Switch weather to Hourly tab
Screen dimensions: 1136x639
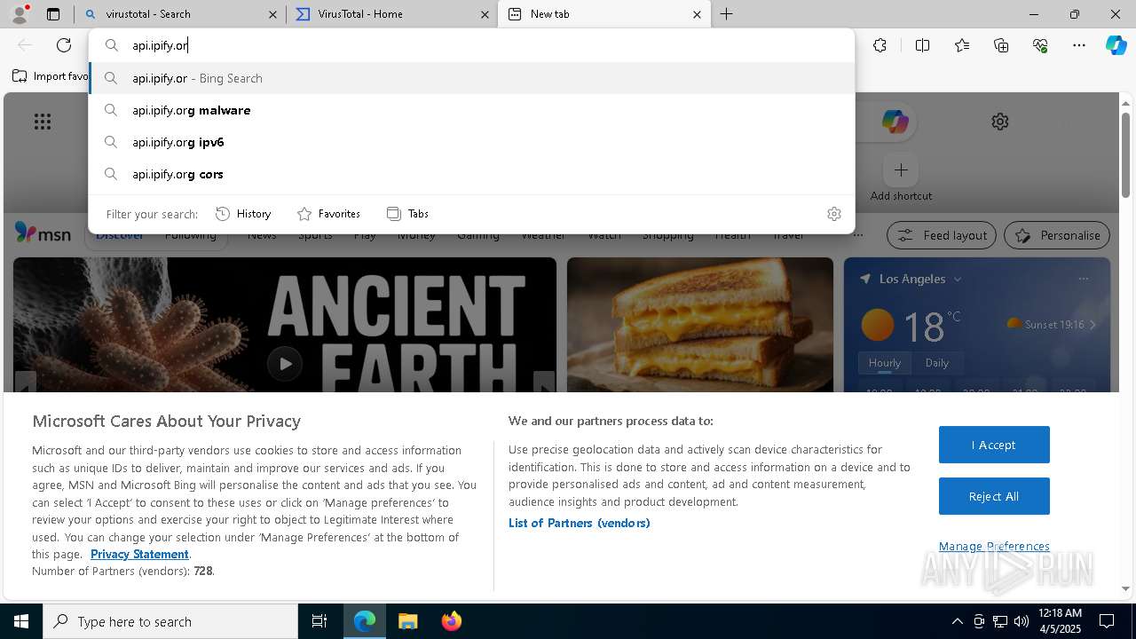click(x=884, y=363)
